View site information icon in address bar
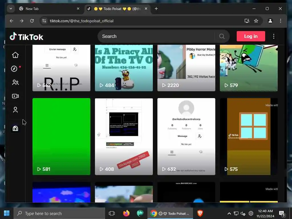This screenshot has height=219, width=292. 44,21
